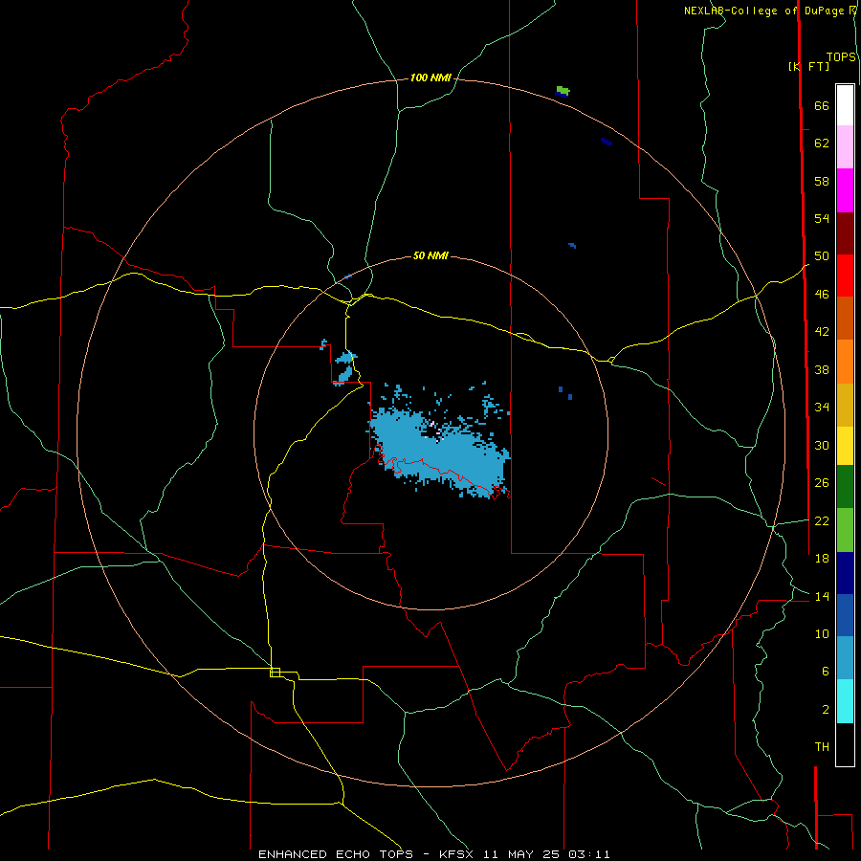Click the dark green legend swatch above 26
Screen dimensions: 861x861
pyautogui.click(x=845, y=487)
